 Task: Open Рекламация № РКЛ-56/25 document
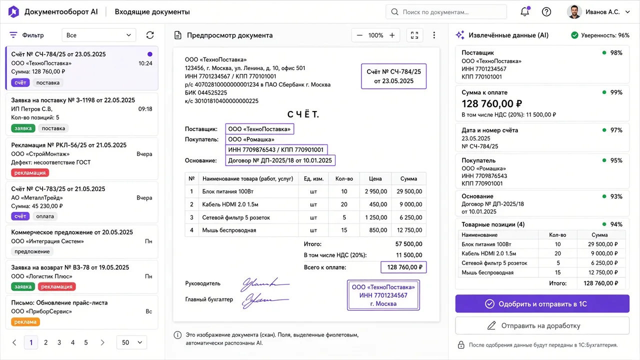(81, 158)
